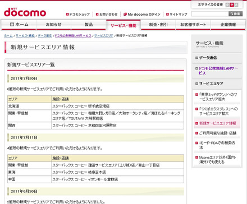Select medium font size button 中
The height and width of the screenshot is (204, 247).
pyautogui.click(x=232, y=4)
